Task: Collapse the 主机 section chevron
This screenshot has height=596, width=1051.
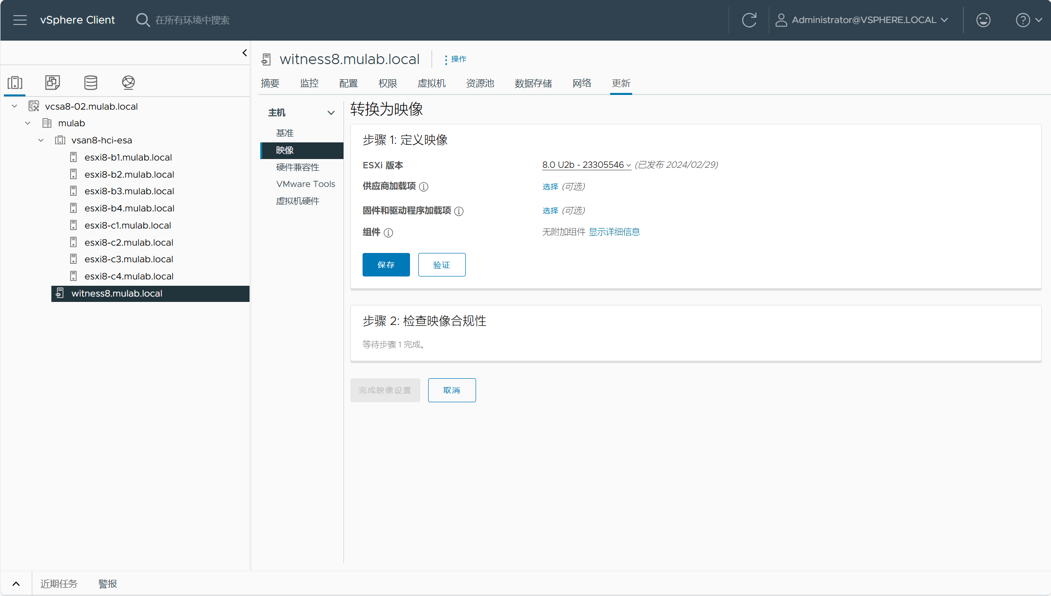Action: coord(331,113)
